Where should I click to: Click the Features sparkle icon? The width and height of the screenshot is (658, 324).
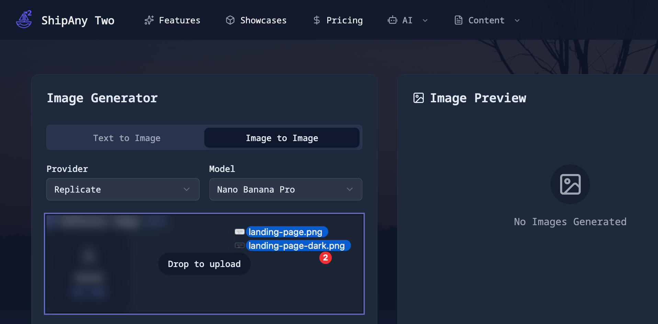pos(149,20)
